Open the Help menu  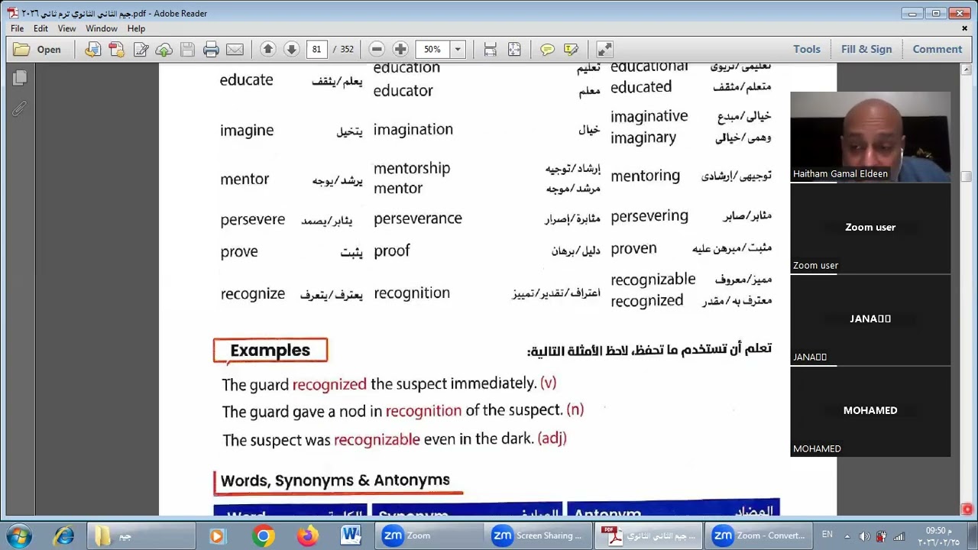[x=136, y=28]
